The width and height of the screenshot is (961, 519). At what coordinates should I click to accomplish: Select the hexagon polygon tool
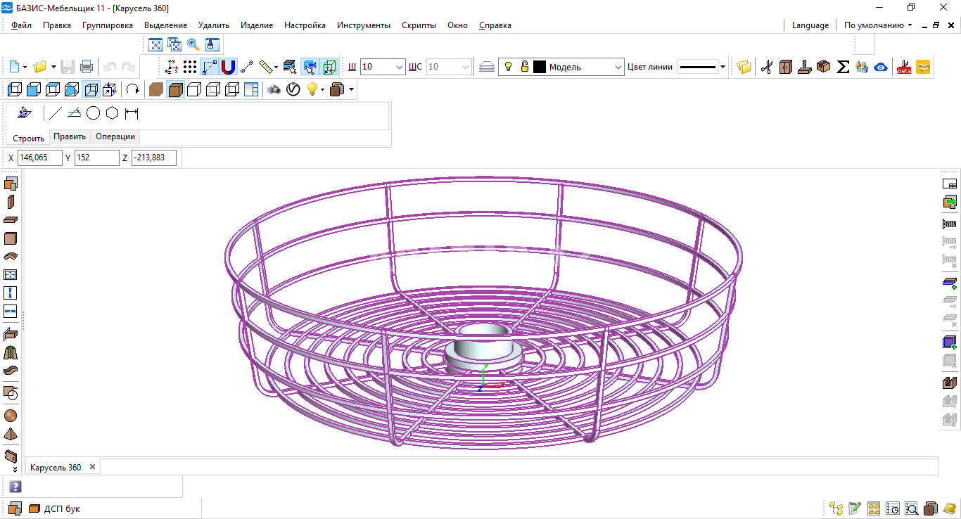(x=112, y=113)
